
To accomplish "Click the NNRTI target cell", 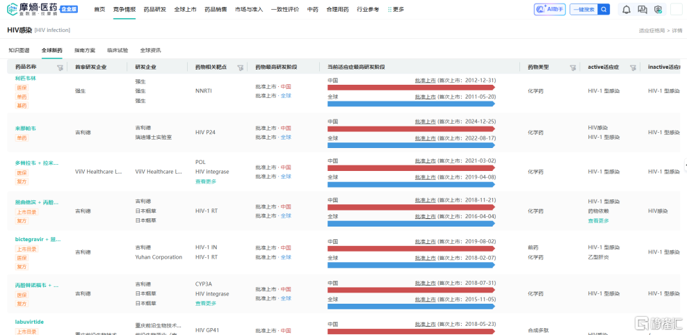I will coord(203,91).
